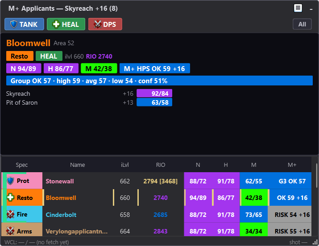Click Cinderbolt's RIO 2685 value
Viewport: 319px width, 246px height.
point(161,215)
